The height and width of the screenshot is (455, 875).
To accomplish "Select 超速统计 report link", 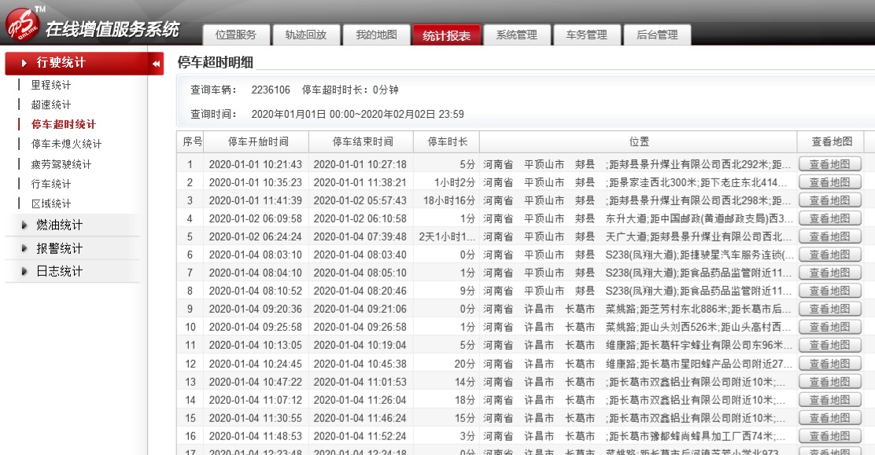I will (51, 105).
